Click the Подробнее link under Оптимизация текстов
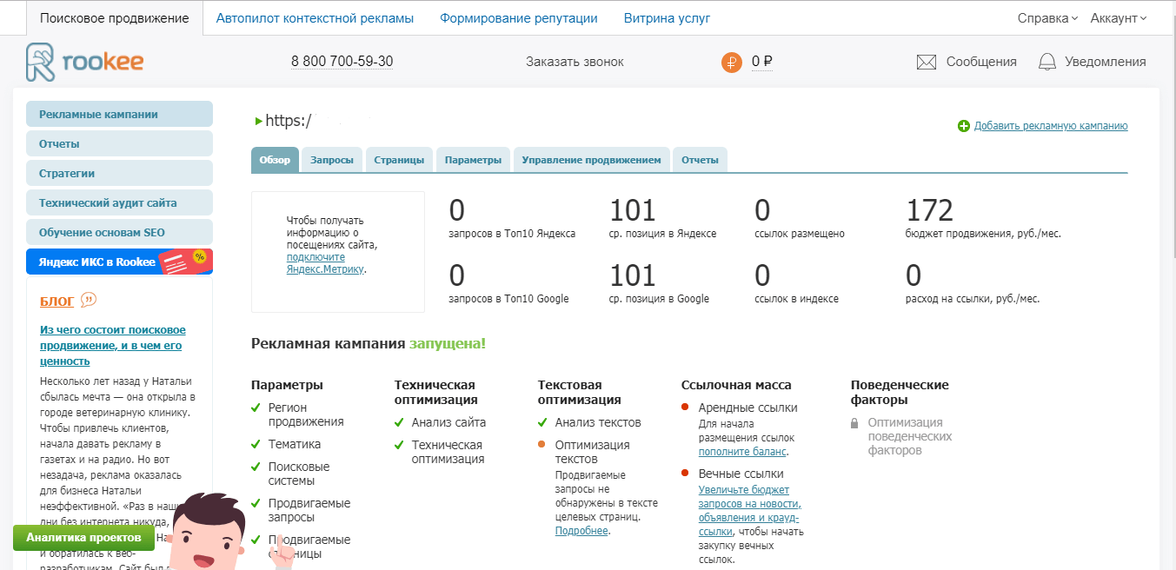Screen dimensions: 1176x570 pos(581,530)
